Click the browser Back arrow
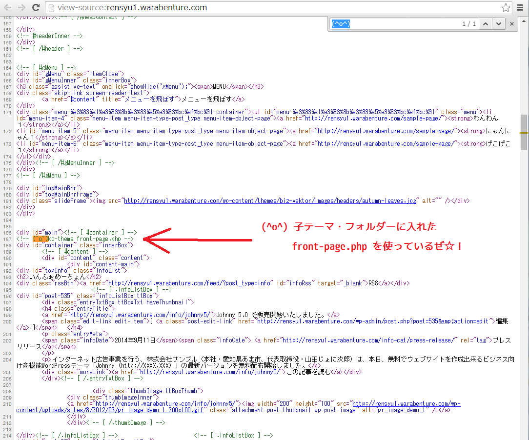The image size is (529, 440). pos(7,7)
